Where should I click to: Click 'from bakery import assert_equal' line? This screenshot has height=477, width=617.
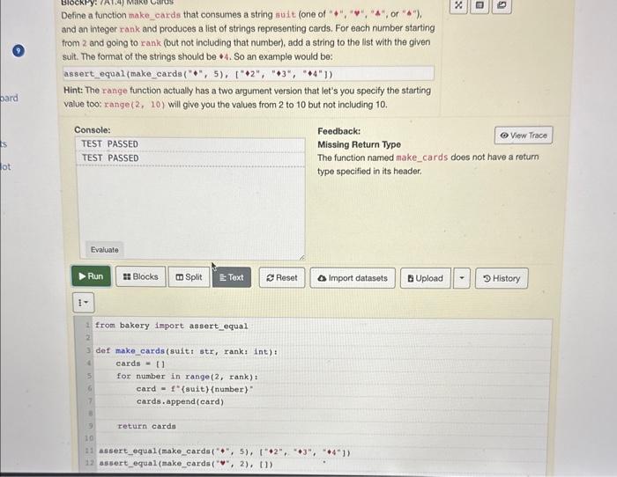[x=172, y=326]
